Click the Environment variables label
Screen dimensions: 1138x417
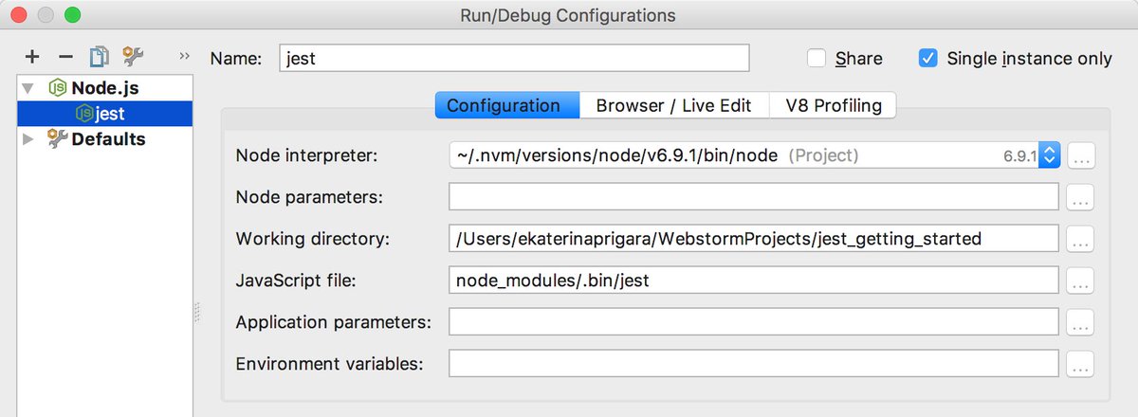[329, 364]
